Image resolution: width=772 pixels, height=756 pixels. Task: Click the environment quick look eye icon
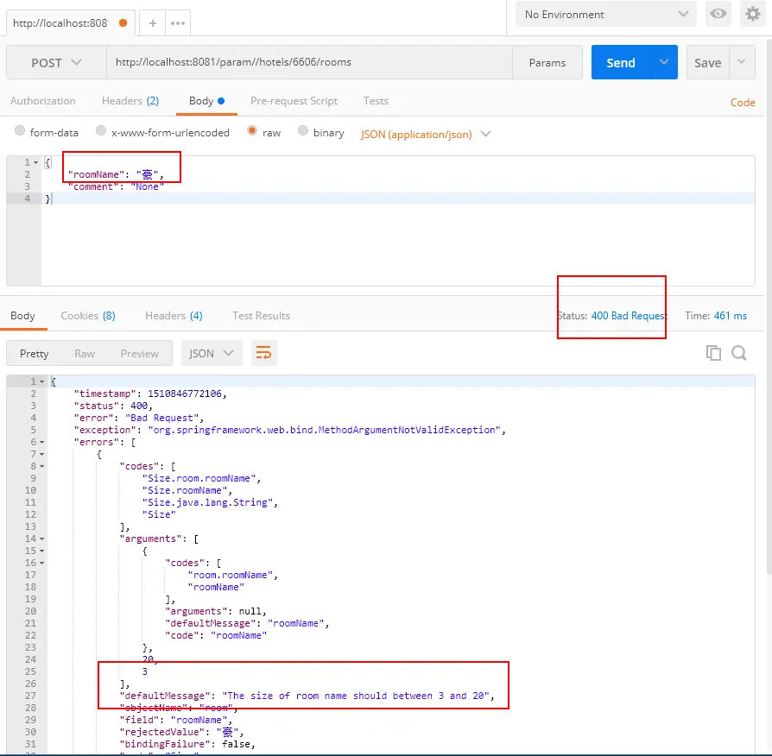point(718,14)
